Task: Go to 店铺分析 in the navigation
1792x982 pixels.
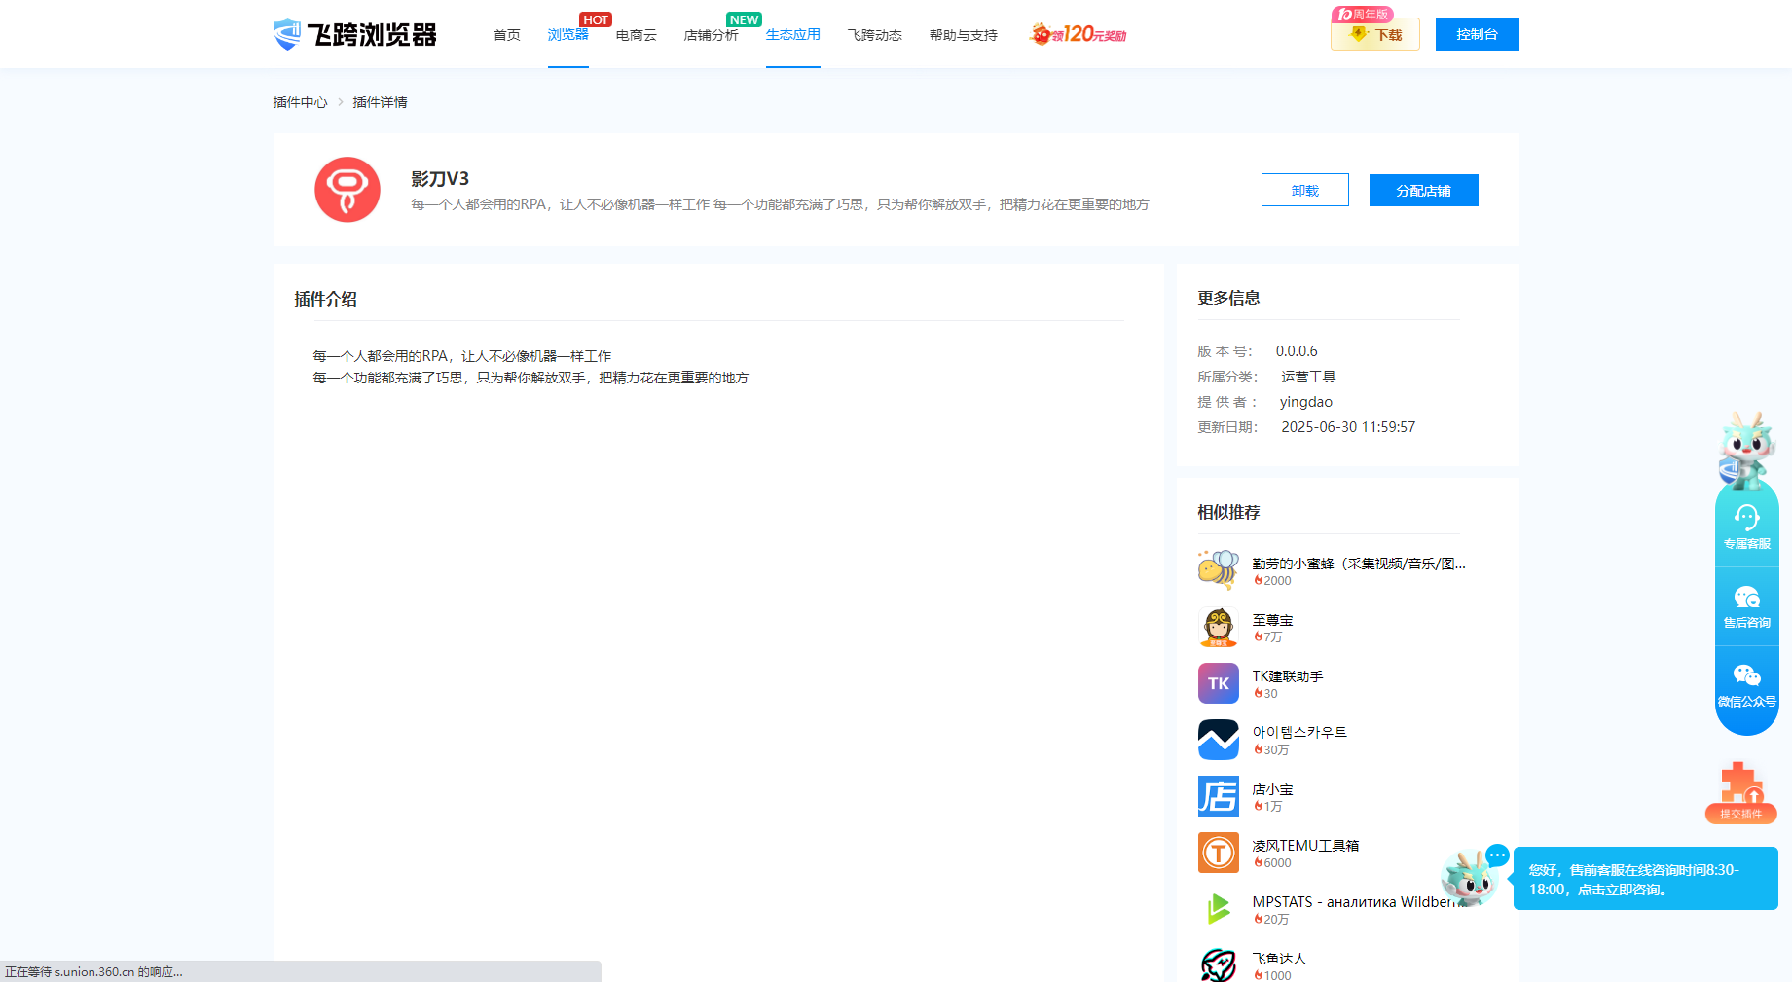Action: pyautogui.click(x=711, y=36)
